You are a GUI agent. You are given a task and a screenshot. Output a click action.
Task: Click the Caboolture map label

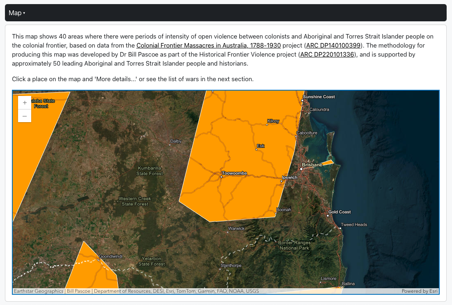coord(307,133)
